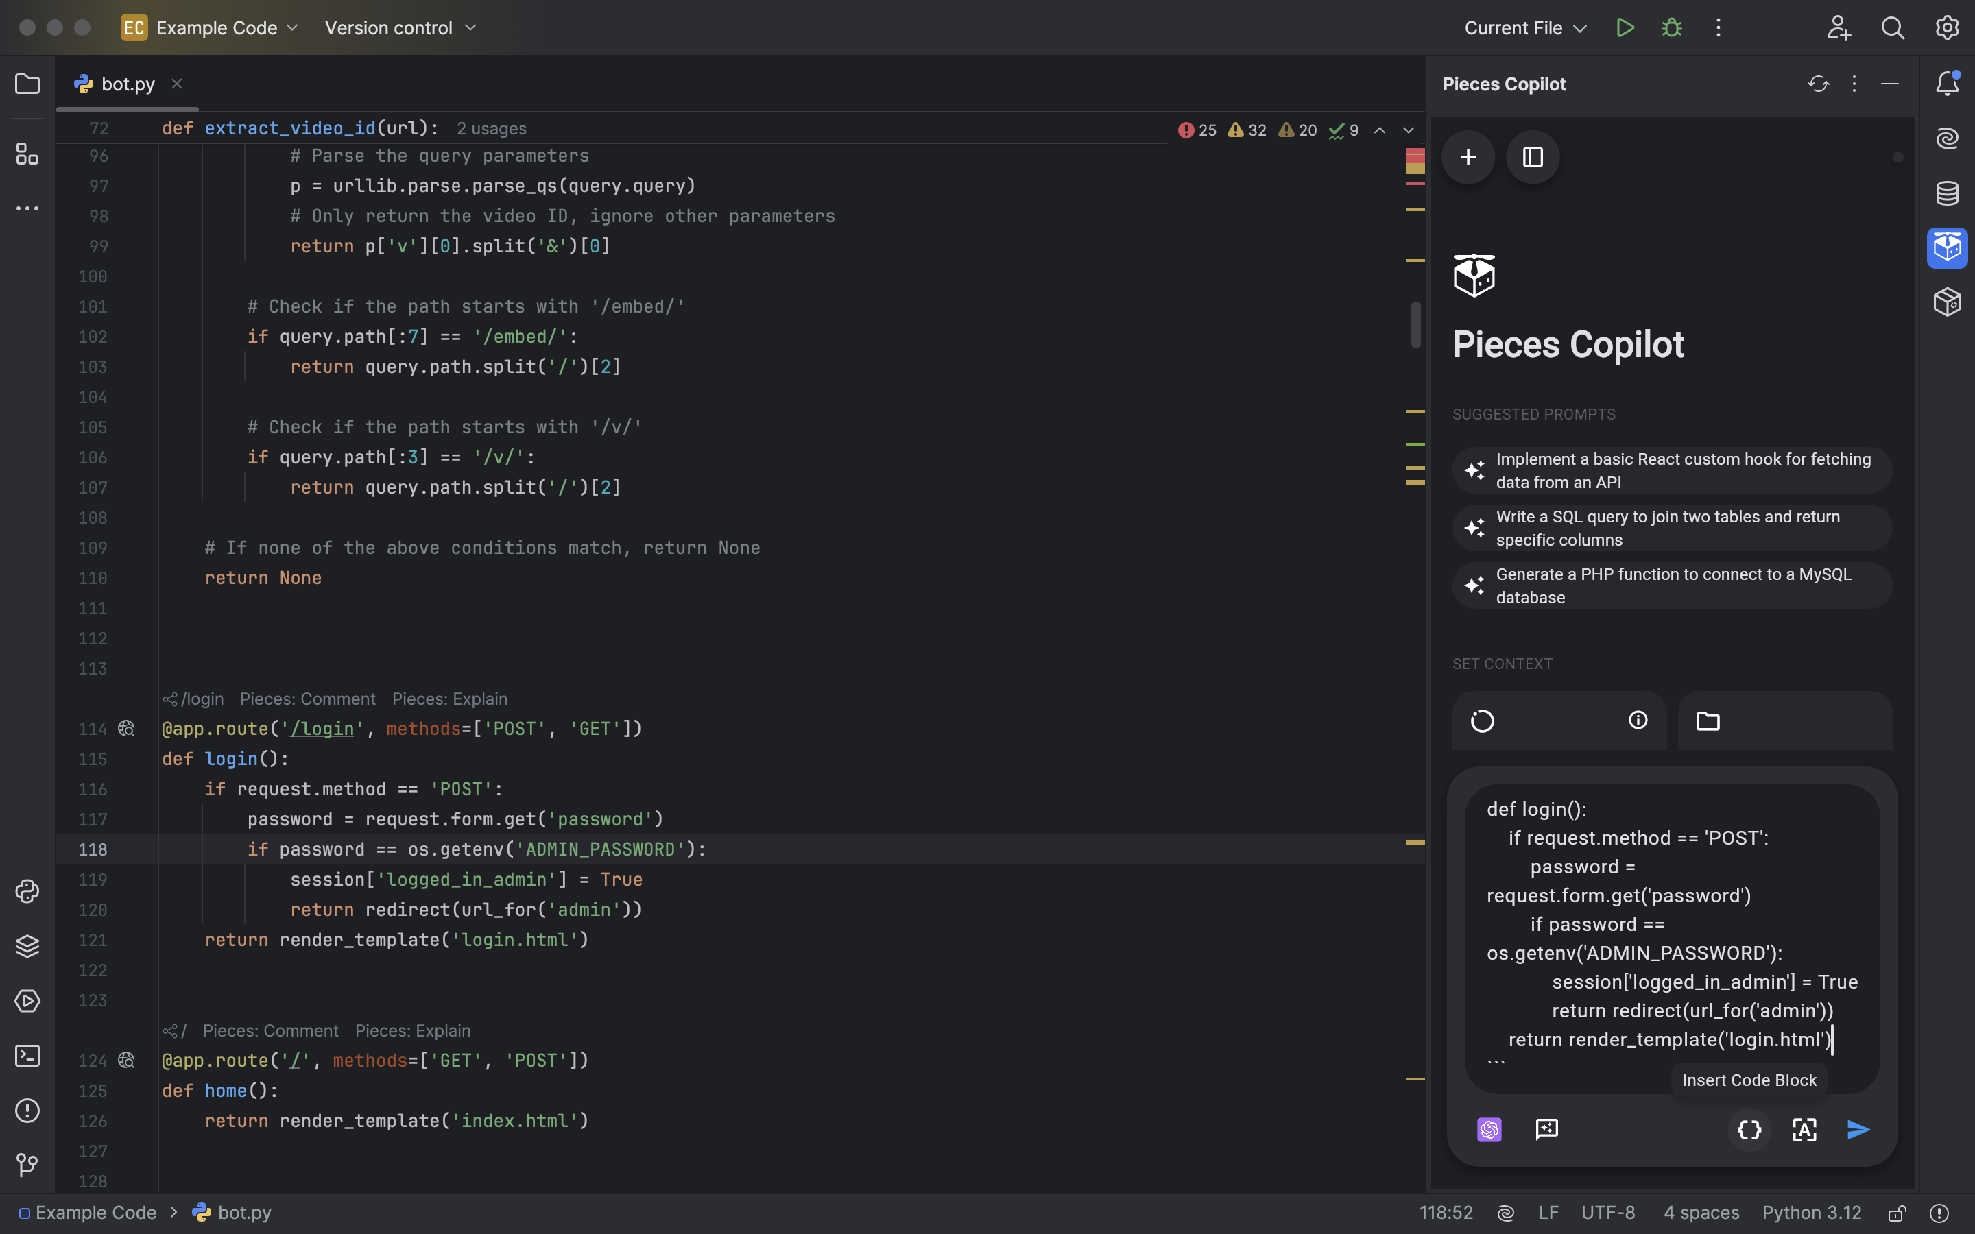The image size is (1975, 1234).
Task: Click Pieces: Comment above home route
Action: point(270,1031)
